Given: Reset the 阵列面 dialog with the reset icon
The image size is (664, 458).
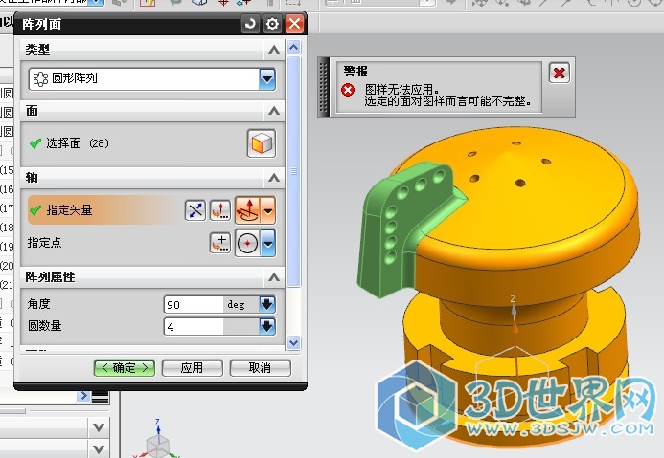Looking at the screenshot, I should point(250,24).
